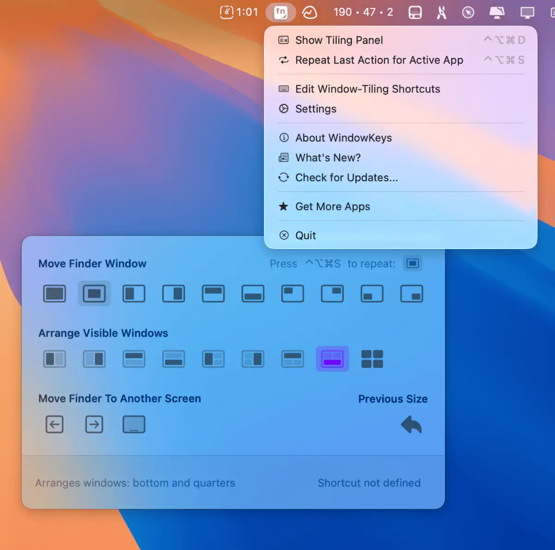The width and height of the screenshot is (555, 550).
Task: Arrange visible windows in a four-quarter grid
Action: [372, 359]
